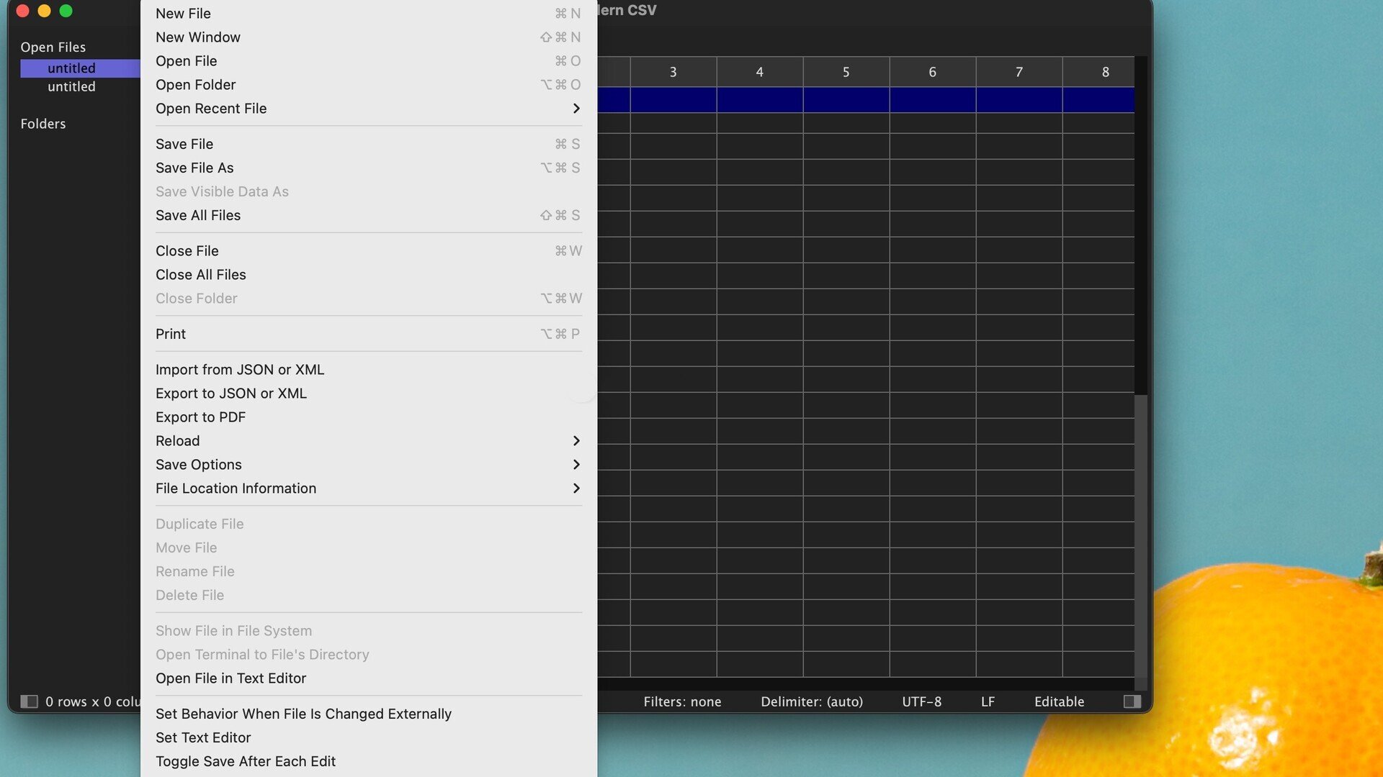Screen dimensions: 1383x777
Task: Click column header 5
Action: tap(846, 72)
